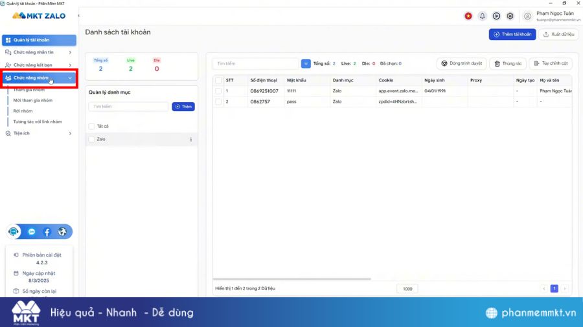Open the Facebook icon
Viewport: 583px width, 327px height.
point(47,232)
